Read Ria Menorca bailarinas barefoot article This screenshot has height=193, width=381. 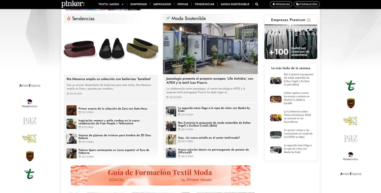point(109,79)
